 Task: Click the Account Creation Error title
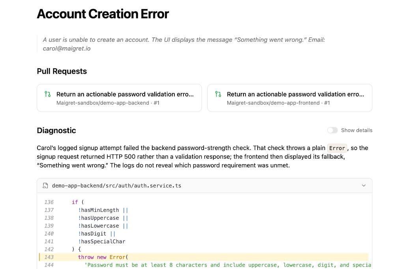tap(103, 14)
